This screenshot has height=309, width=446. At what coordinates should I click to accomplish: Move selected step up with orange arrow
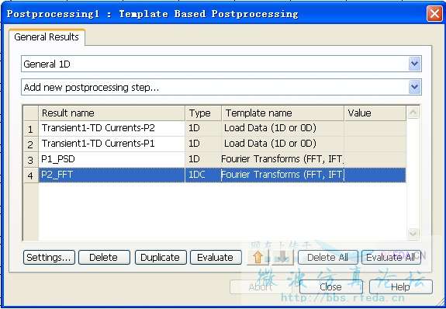(x=258, y=257)
